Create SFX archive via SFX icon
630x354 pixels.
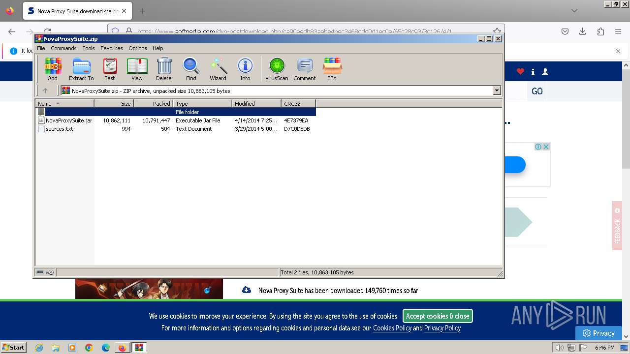[x=332, y=69]
